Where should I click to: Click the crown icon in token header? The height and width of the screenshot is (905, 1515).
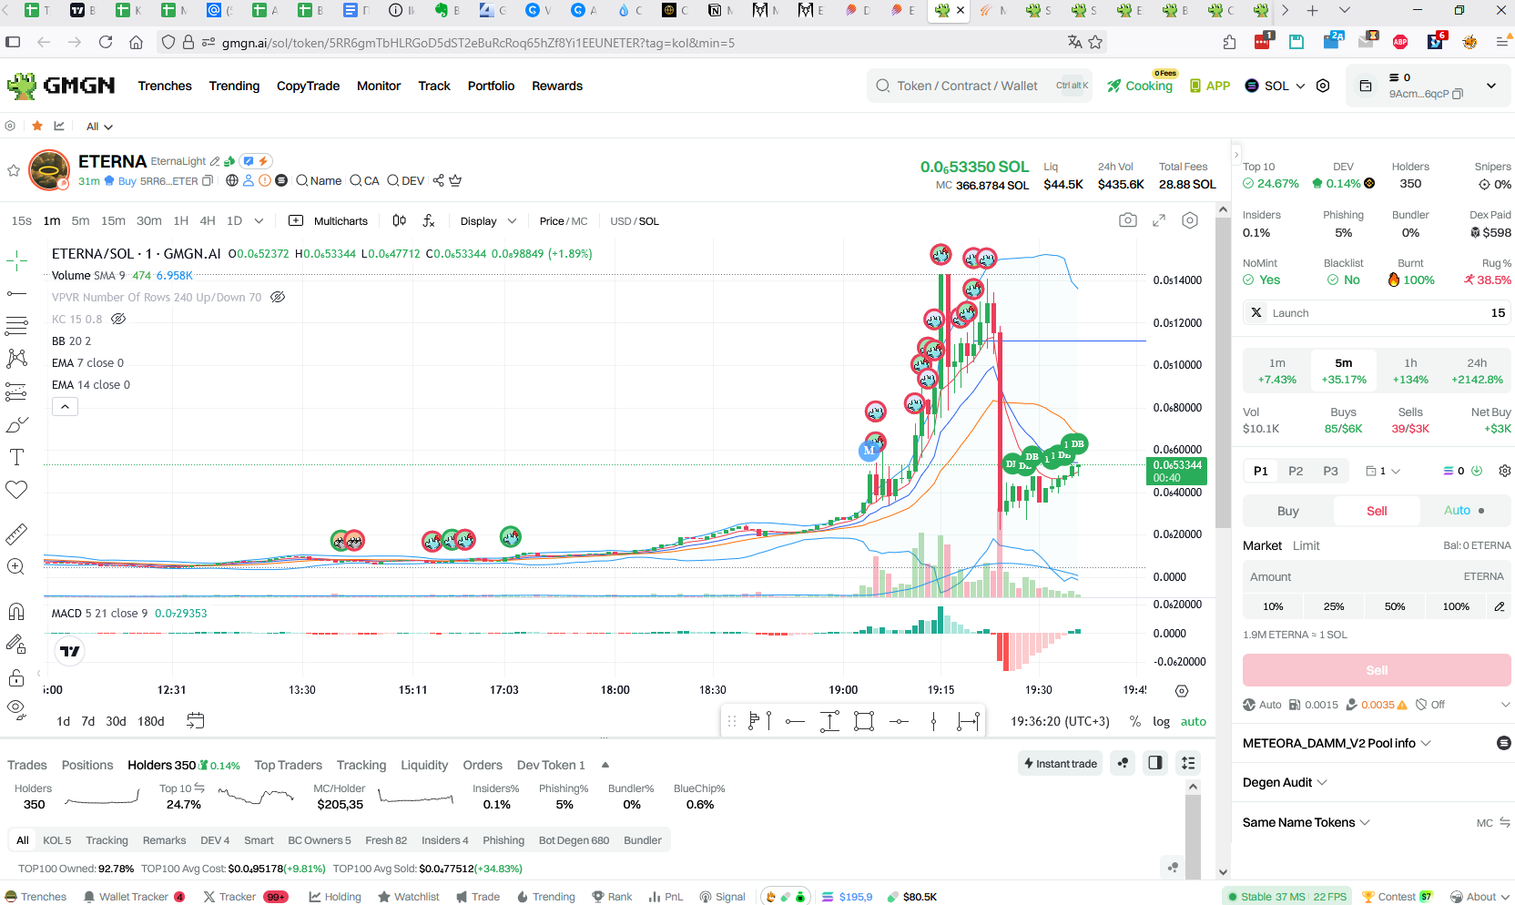pyautogui.click(x=455, y=180)
